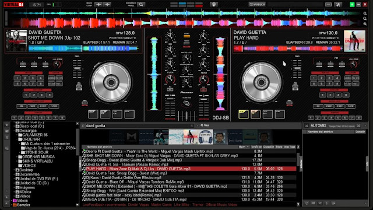Click right deck hot cue 4 button

[337, 78]
